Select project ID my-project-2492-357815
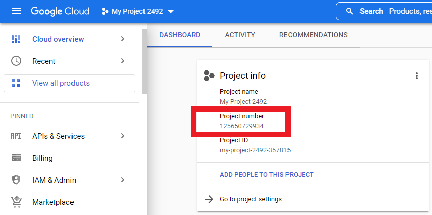This screenshot has width=432, height=215. (255, 150)
